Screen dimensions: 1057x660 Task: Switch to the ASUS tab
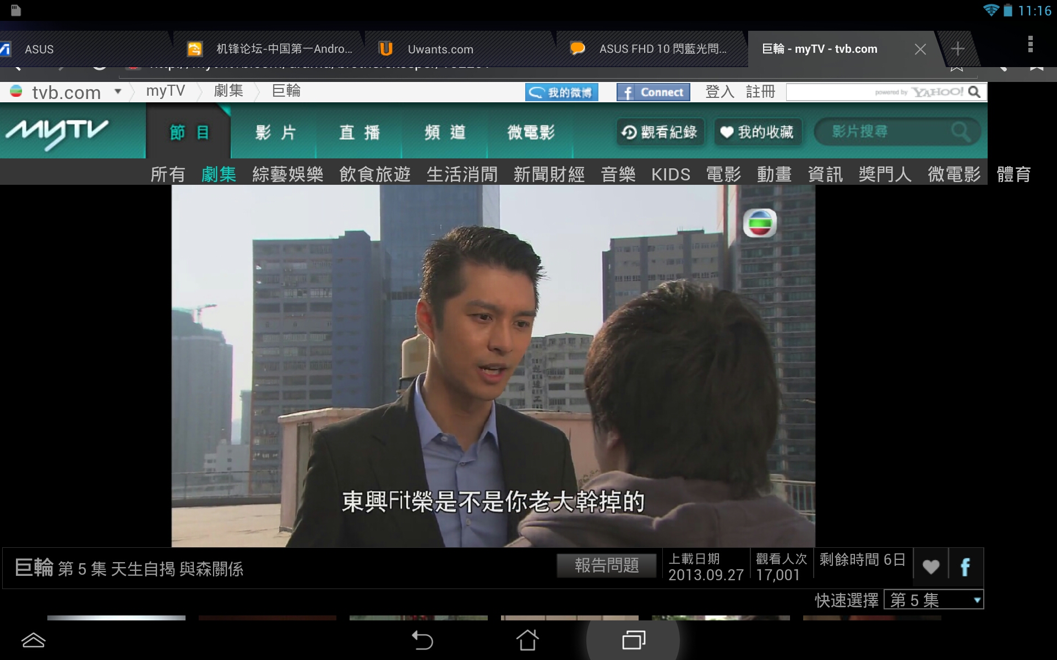click(x=83, y=49)
